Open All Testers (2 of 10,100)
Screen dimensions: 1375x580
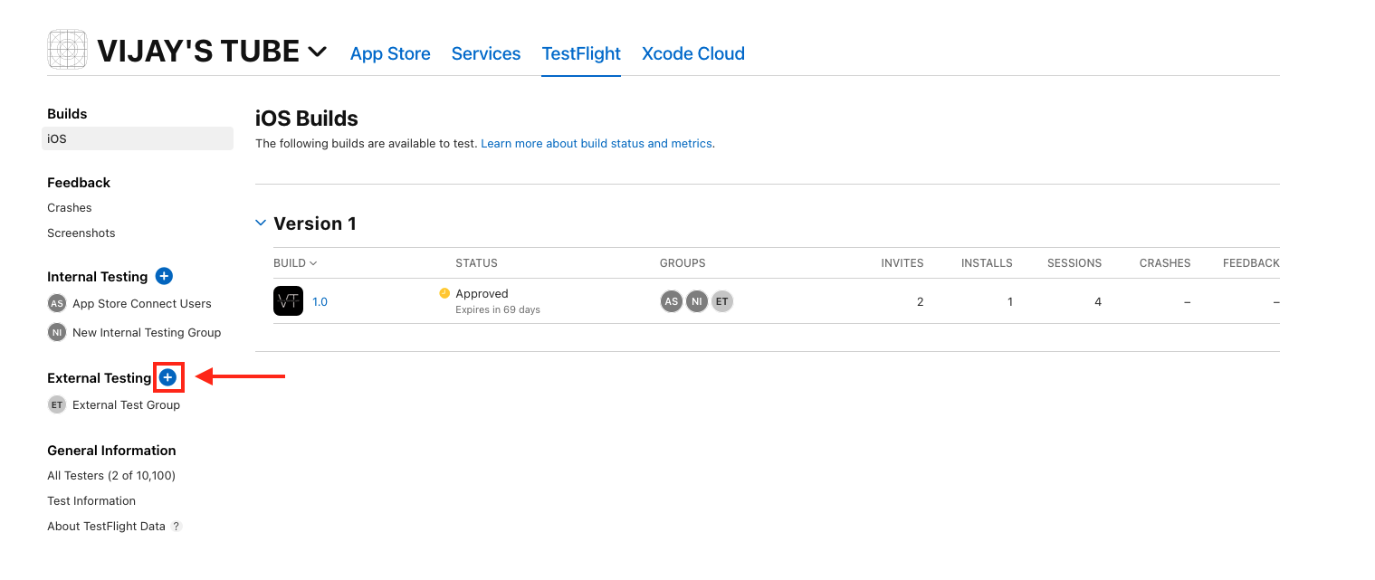point(111,475)
